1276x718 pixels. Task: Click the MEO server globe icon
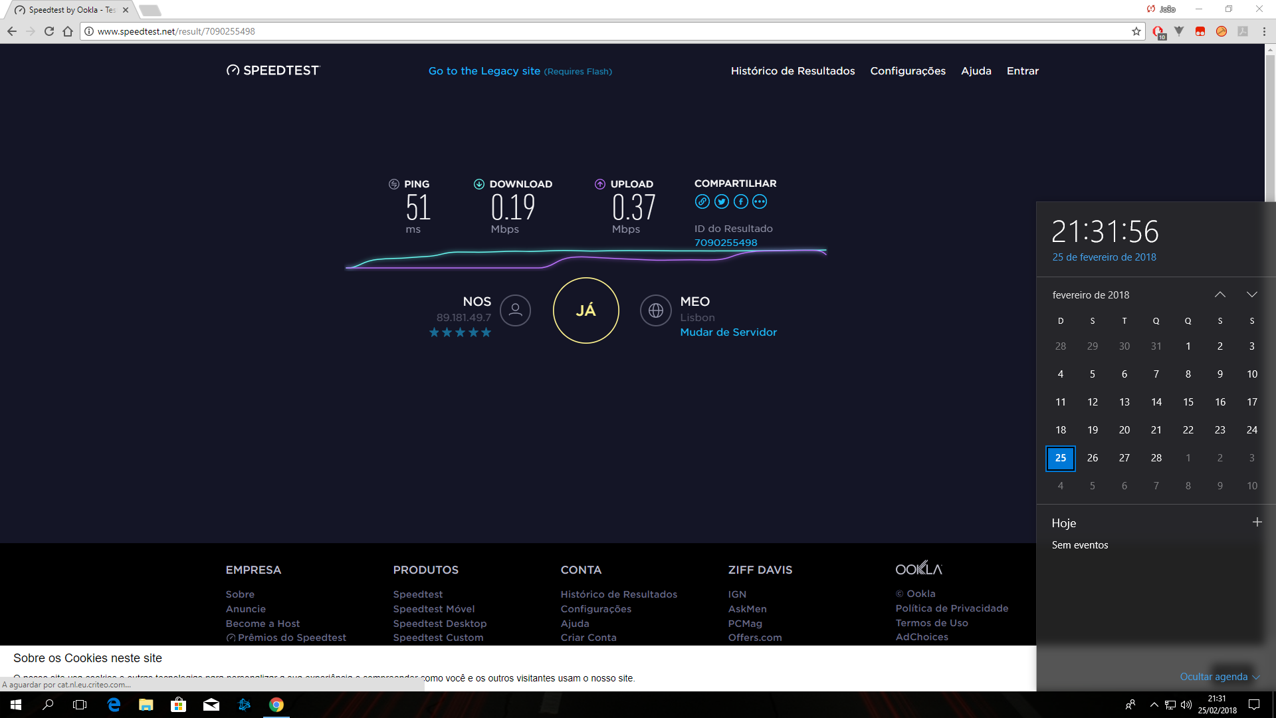656,310
